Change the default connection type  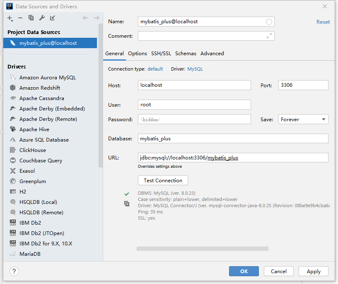click(155, 69)
